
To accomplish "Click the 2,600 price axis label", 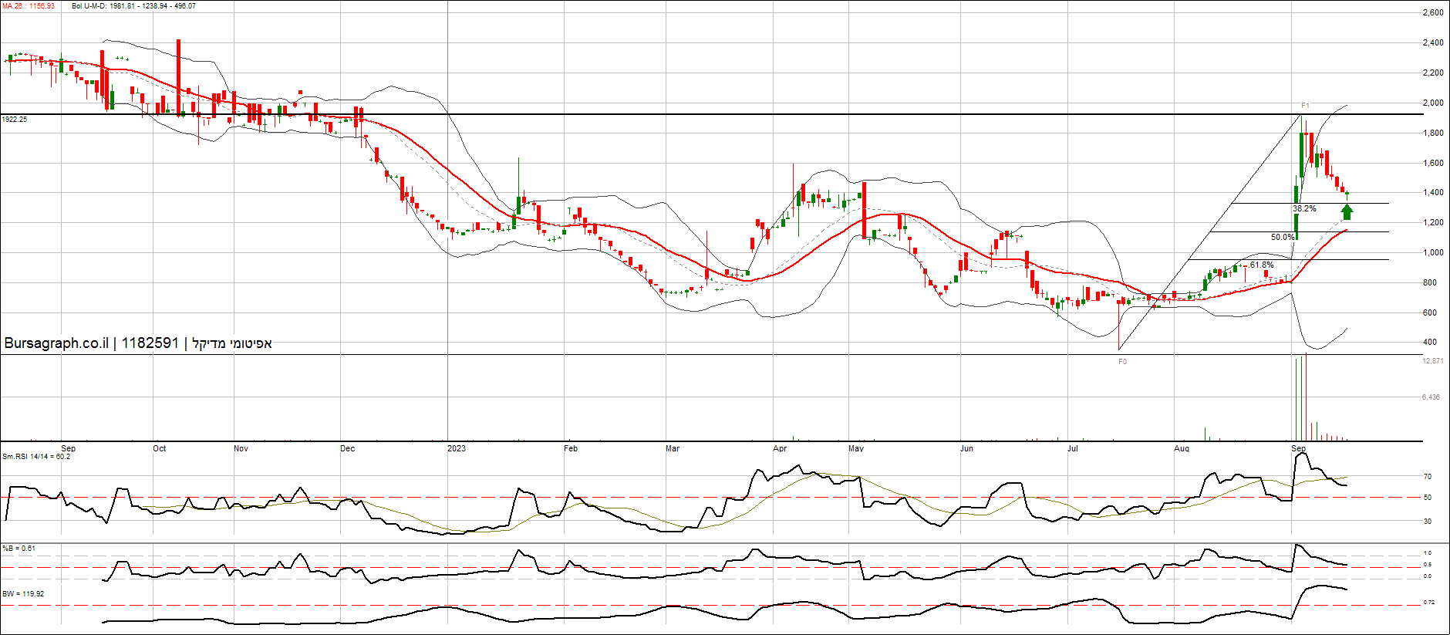I will point(1432,13).
